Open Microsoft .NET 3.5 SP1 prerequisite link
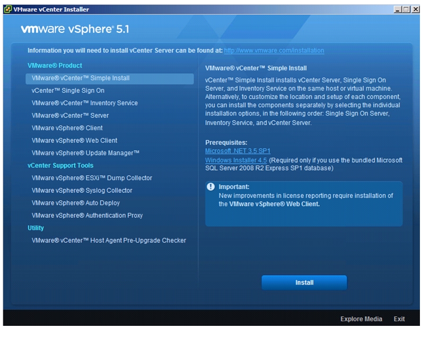The height and width of the screenshot is (346, 421). 238,151
